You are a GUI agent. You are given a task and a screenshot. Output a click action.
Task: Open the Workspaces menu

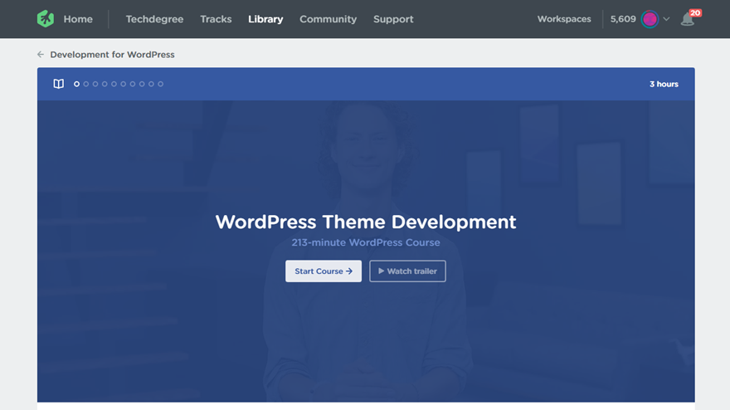(x=564, y=19)
